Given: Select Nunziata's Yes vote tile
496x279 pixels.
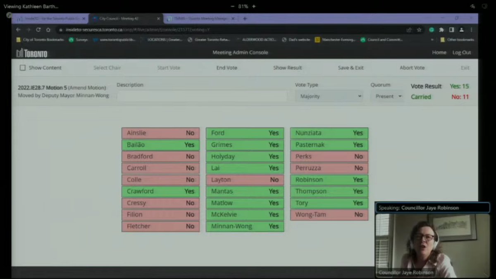Looking at the screenshot, I should coord(329,133).
